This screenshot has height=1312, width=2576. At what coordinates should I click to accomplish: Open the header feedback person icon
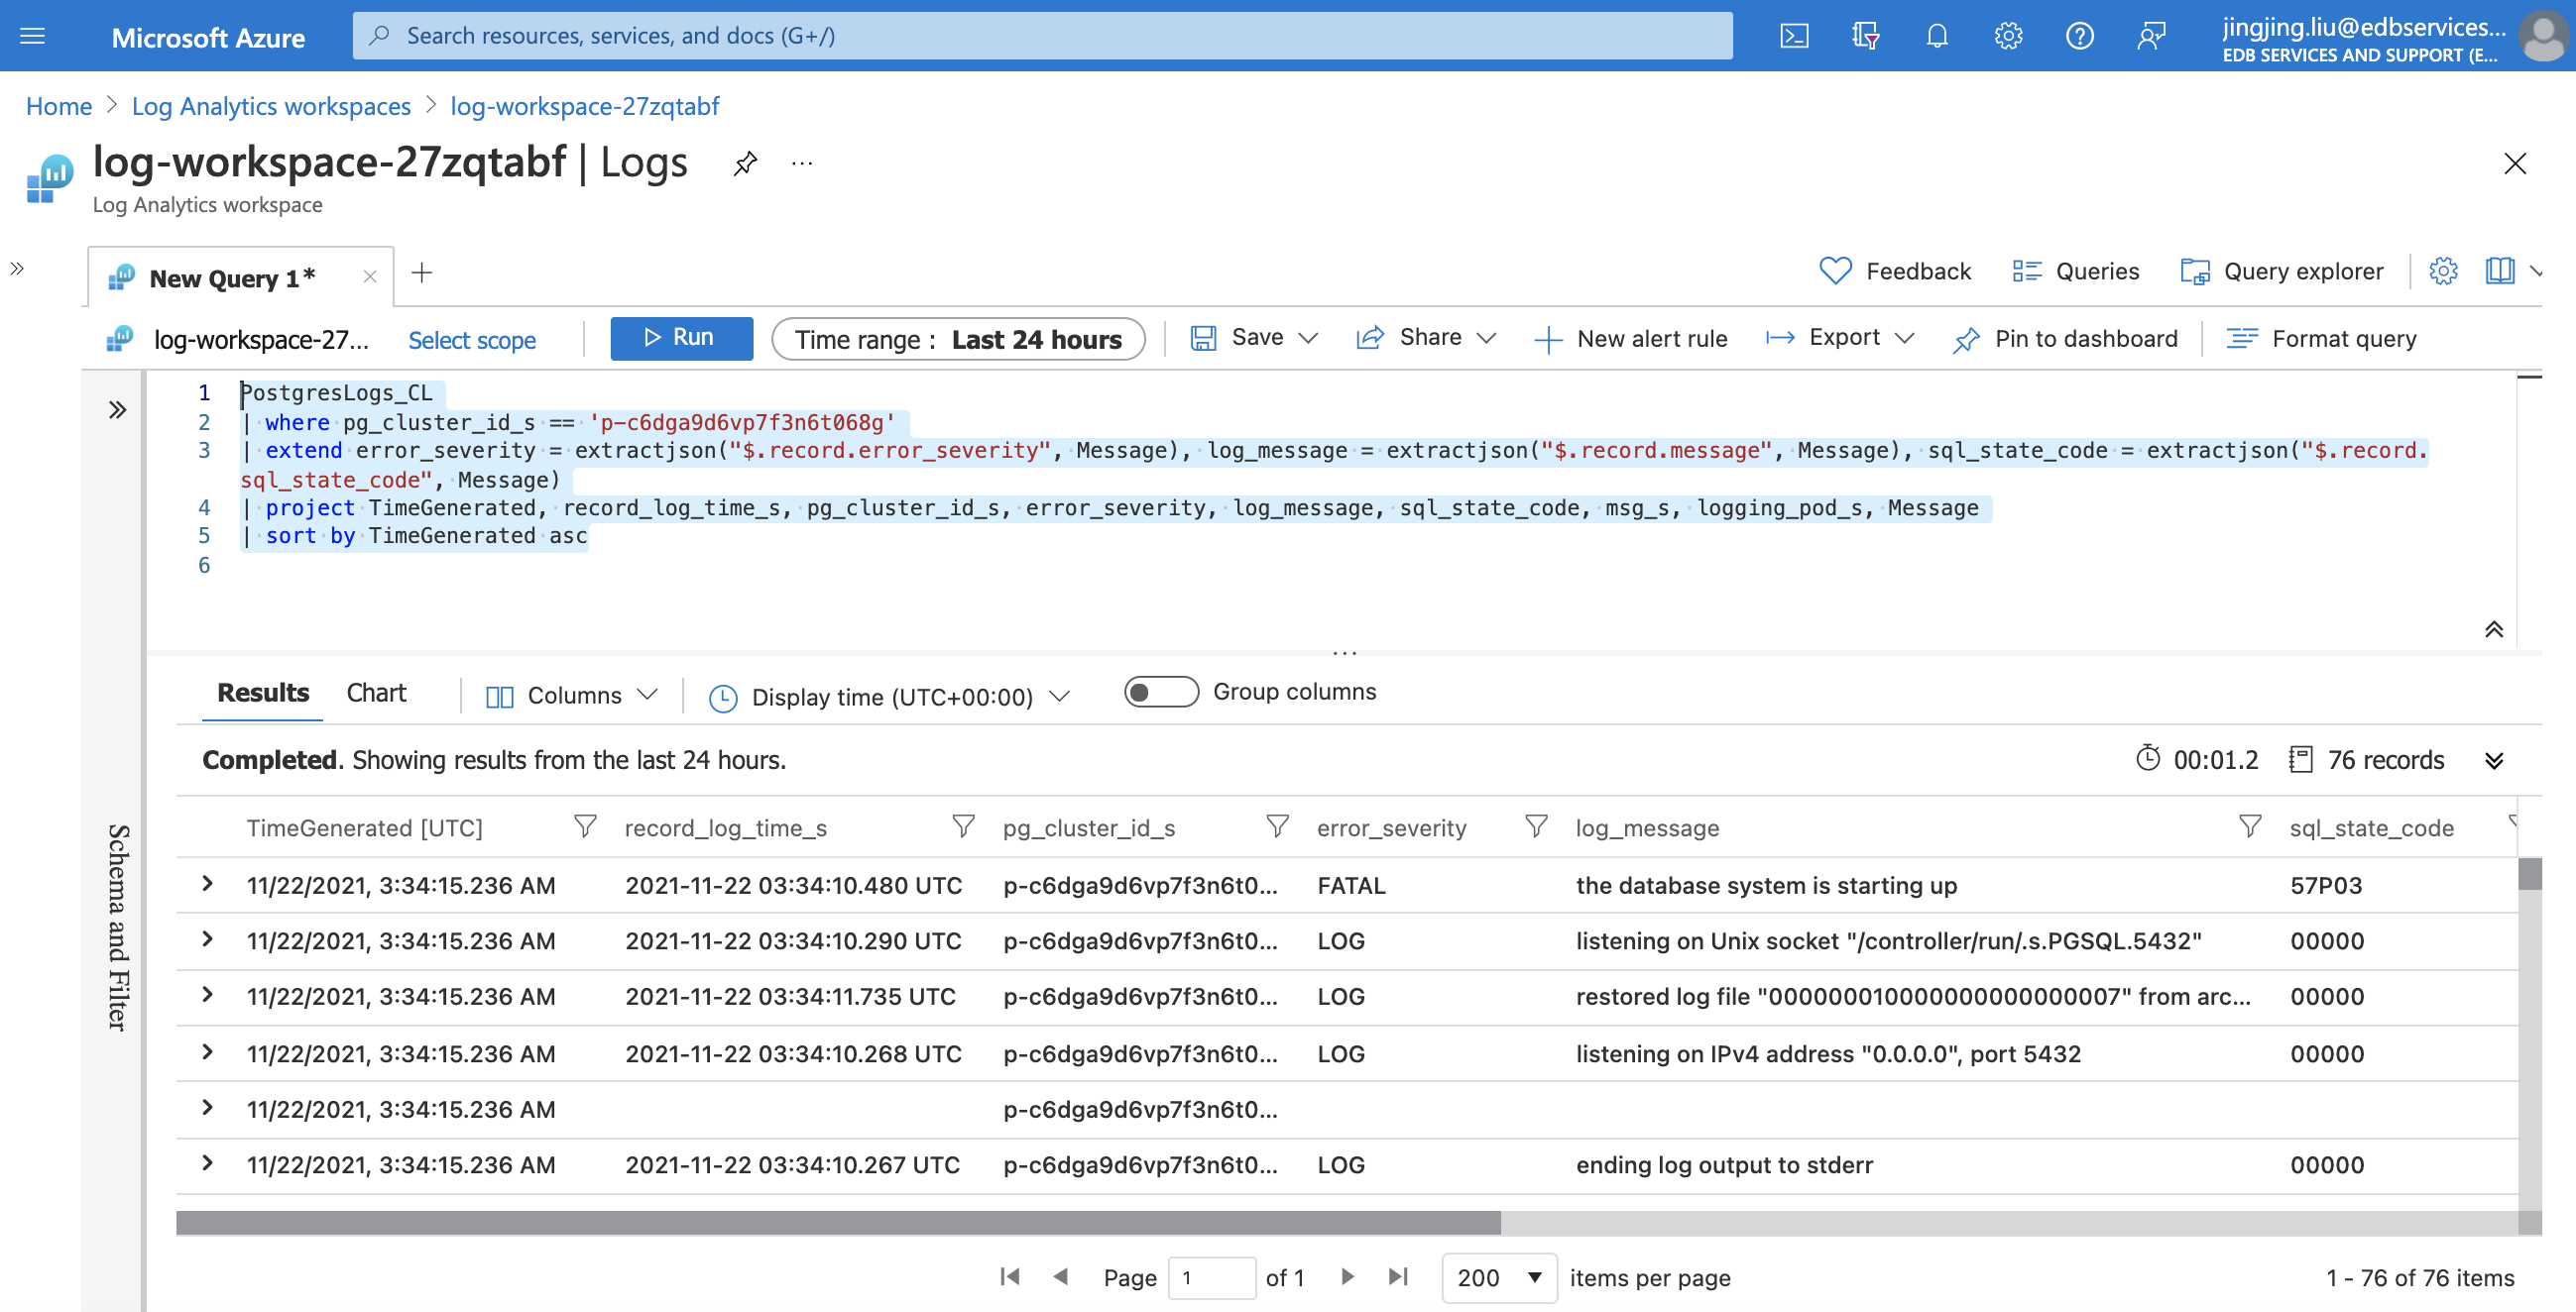click(x=2152, y=36)
